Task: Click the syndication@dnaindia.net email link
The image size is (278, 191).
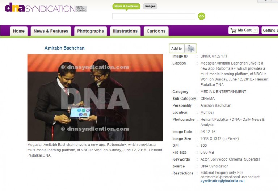Action: [222, 181]
